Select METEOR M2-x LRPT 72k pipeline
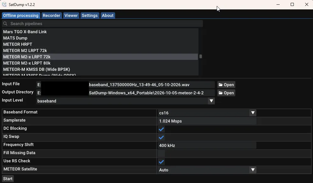 coord(100,57)
